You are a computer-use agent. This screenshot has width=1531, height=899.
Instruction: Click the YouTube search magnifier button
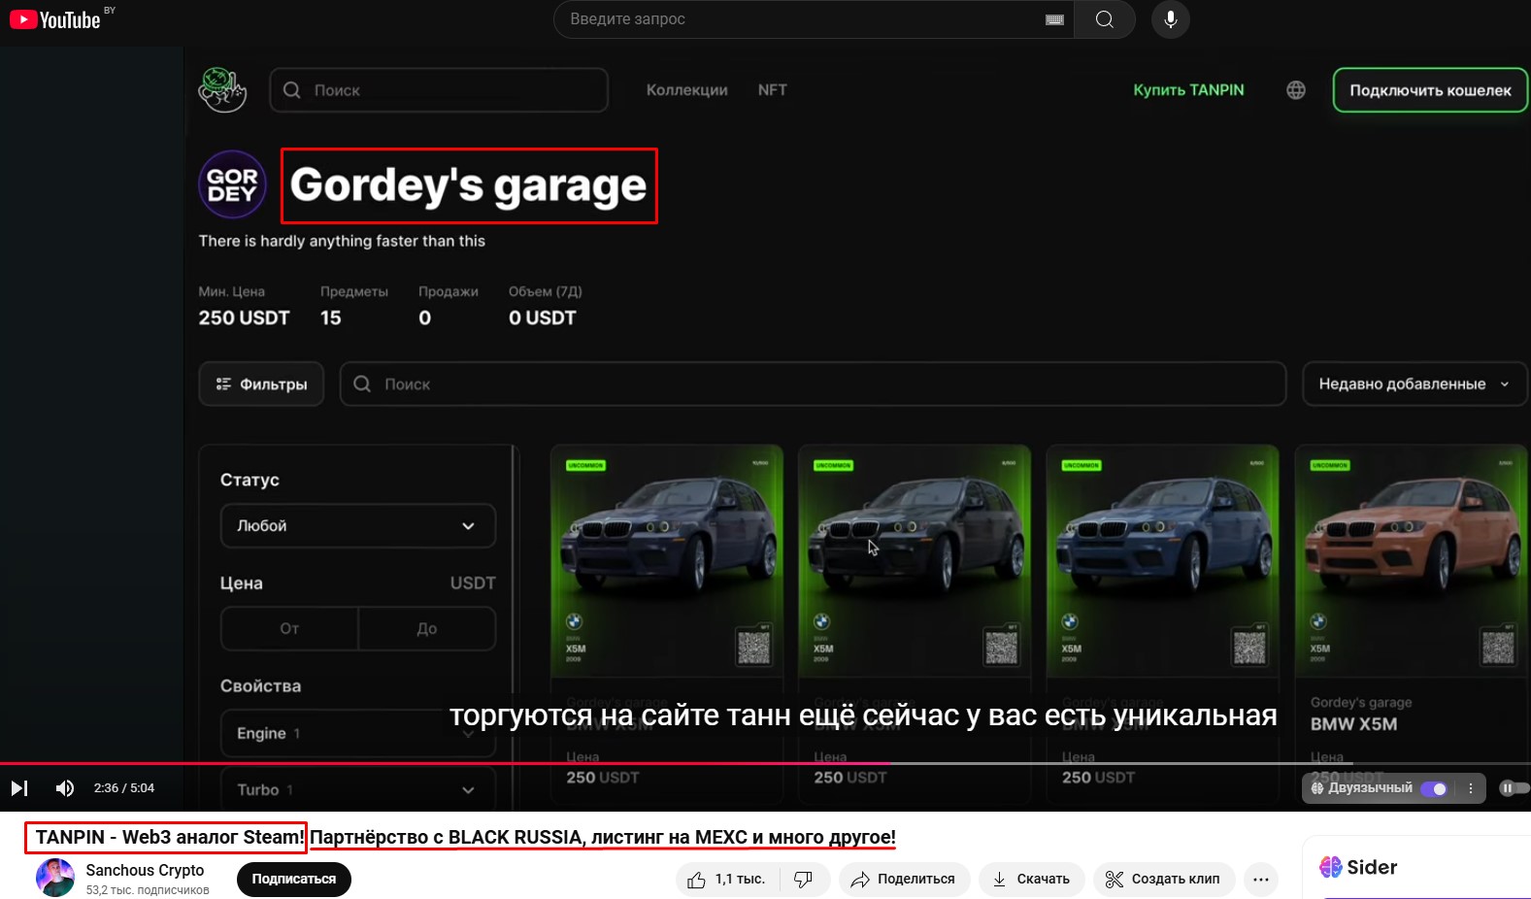tap(1105, 19)
